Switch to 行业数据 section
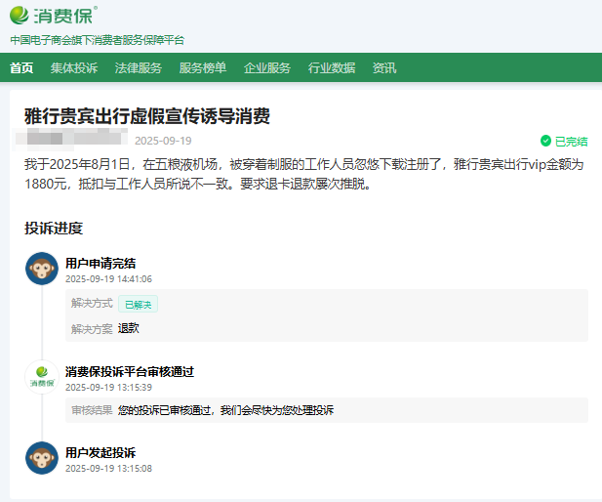Viewport: 602px width, 502px height. (x=332, y=68)
